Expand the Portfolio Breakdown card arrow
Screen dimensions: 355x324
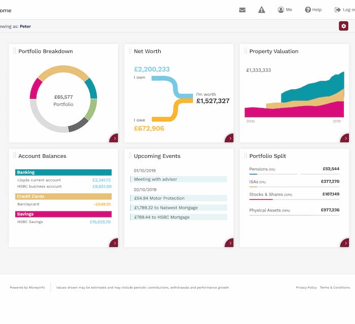pos(114,138)
